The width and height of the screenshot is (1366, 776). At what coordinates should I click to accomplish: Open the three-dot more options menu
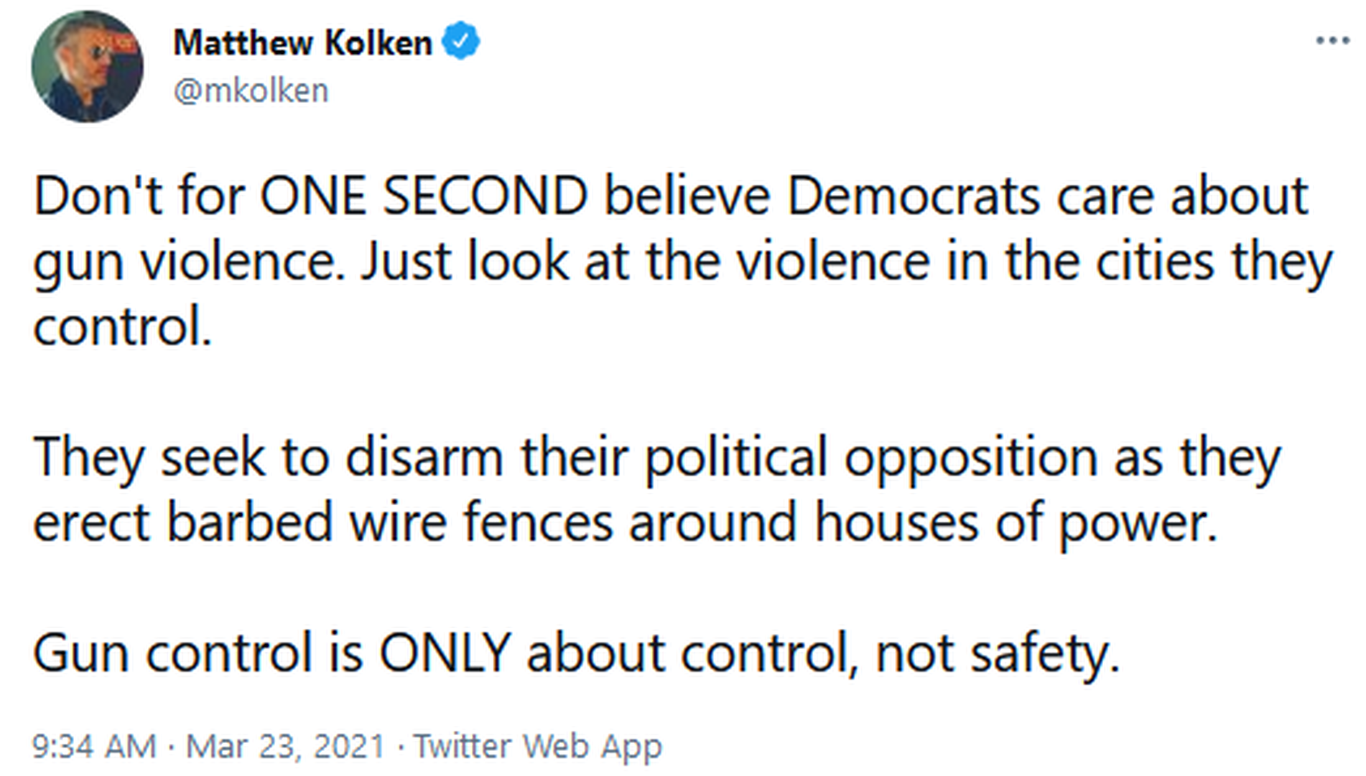pyautogui.click(x=1332, y=41)
